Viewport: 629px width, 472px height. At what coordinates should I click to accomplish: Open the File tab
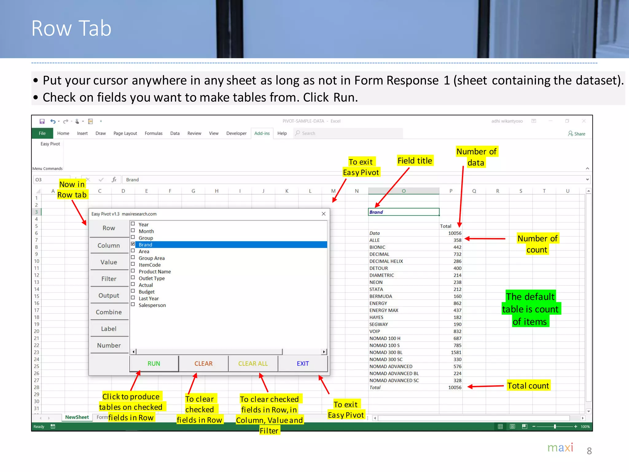tap(42, 133)
